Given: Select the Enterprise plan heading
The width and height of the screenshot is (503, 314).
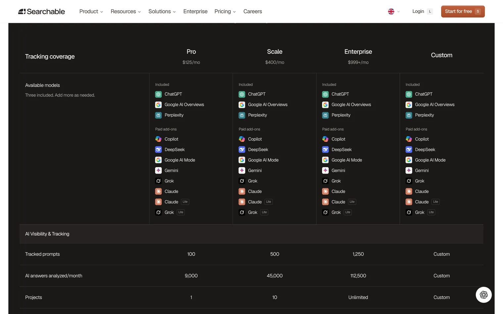Looking at the screenshot, I should point(358,52).
